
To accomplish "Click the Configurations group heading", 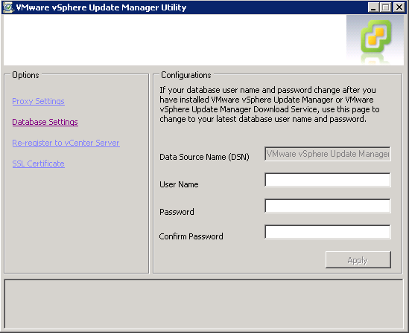I will 186,75.
